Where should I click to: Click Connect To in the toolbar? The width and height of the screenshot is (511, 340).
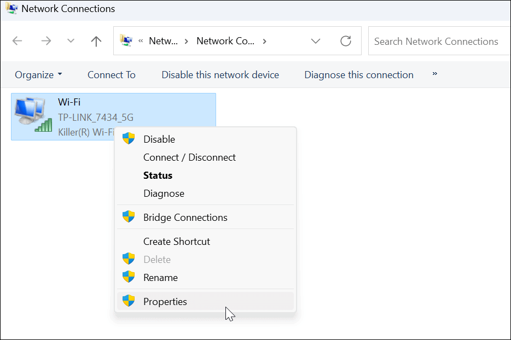point(111,74)
